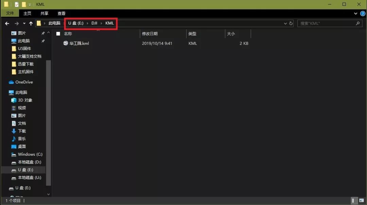Viewport: 367px width, 205px height.
Task: Click 此电脑 in the address breadcrumb
Action: click(54, 23)
